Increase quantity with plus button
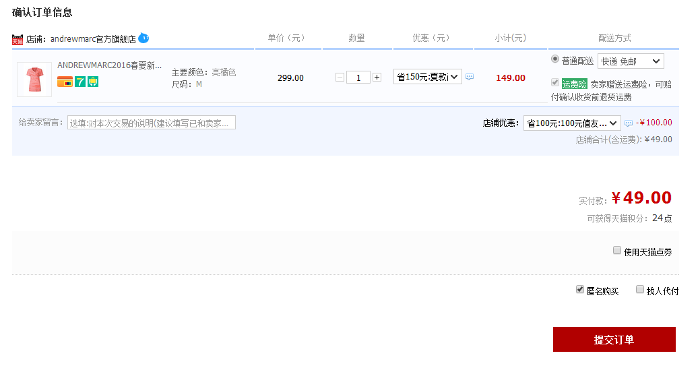The height and width of the screenshot is (370, 700). [377, 78]
